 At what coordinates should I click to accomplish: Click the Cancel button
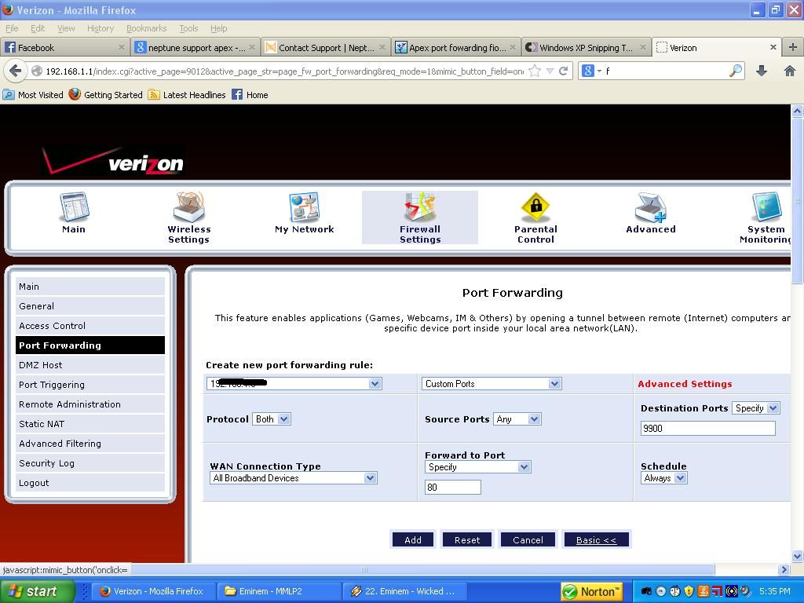point(528,539)
